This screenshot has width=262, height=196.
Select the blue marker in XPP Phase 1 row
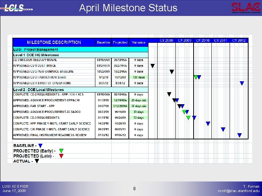click(208, 124)
